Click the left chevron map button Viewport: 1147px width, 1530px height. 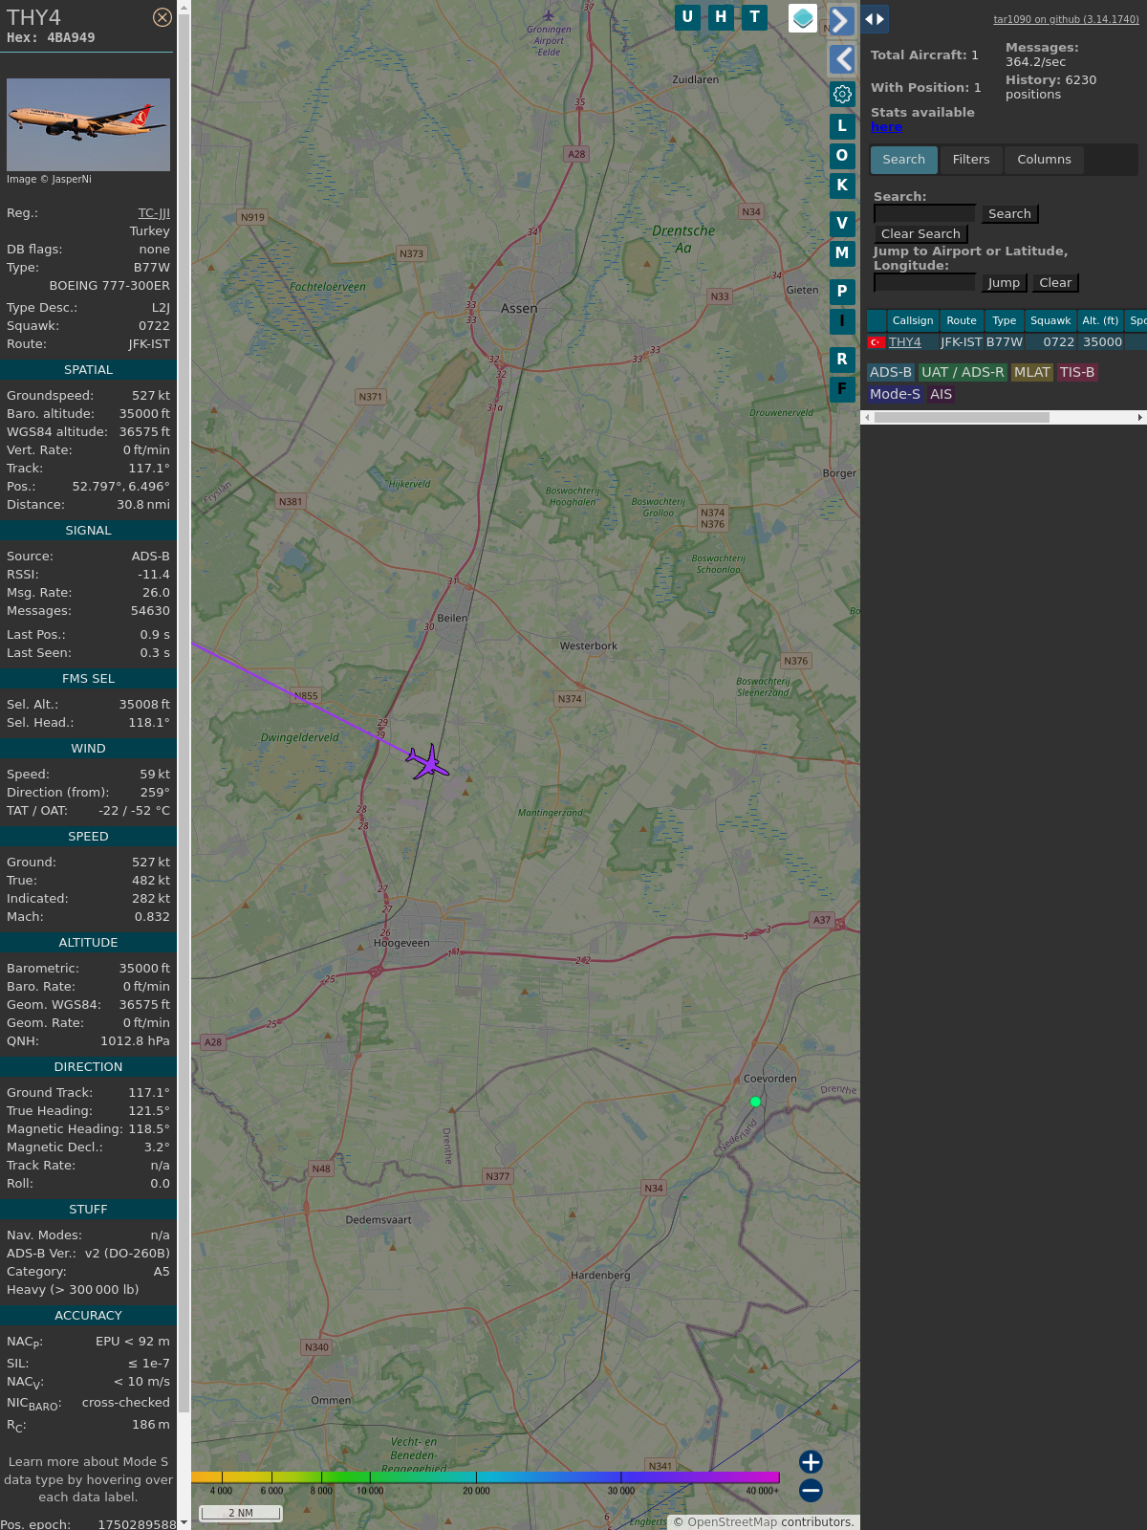[x=841, y=59]
